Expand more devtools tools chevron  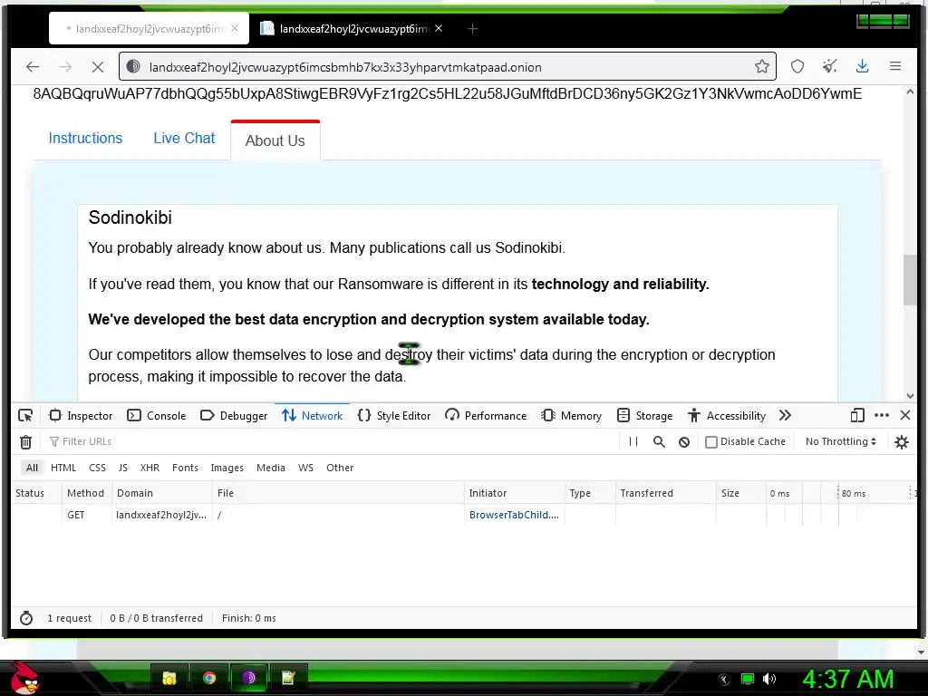click(x=786, y=415)
